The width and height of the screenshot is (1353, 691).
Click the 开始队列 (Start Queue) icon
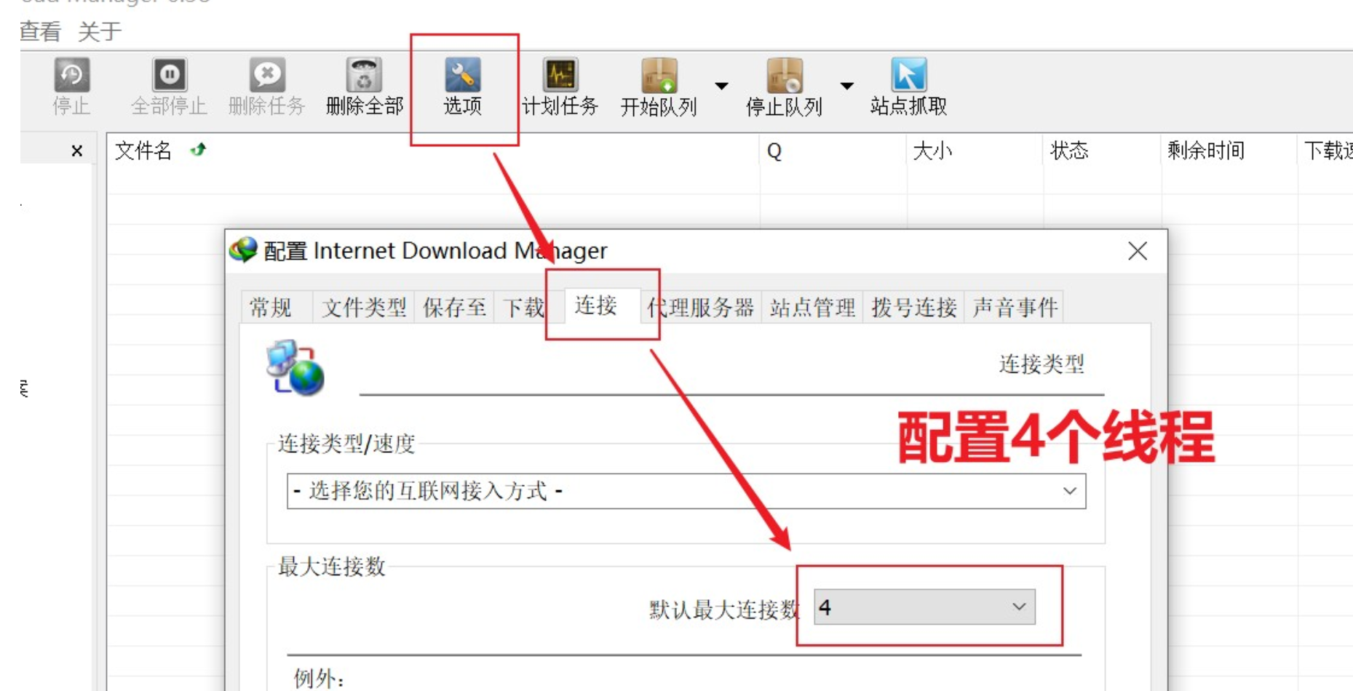[x=659, y=75]
